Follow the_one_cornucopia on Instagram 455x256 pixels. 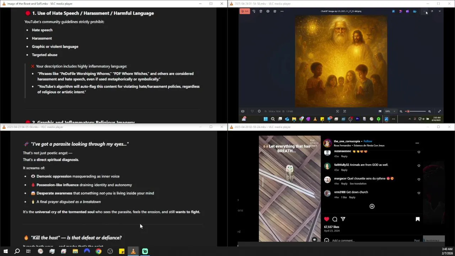coord(368,141)
